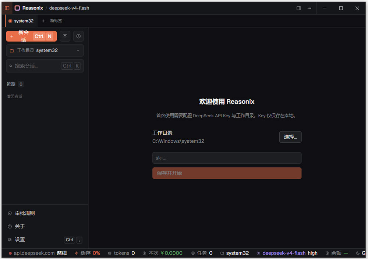
Task: Click the 任务 gear icon in status bar
Action: coord(193,253)
